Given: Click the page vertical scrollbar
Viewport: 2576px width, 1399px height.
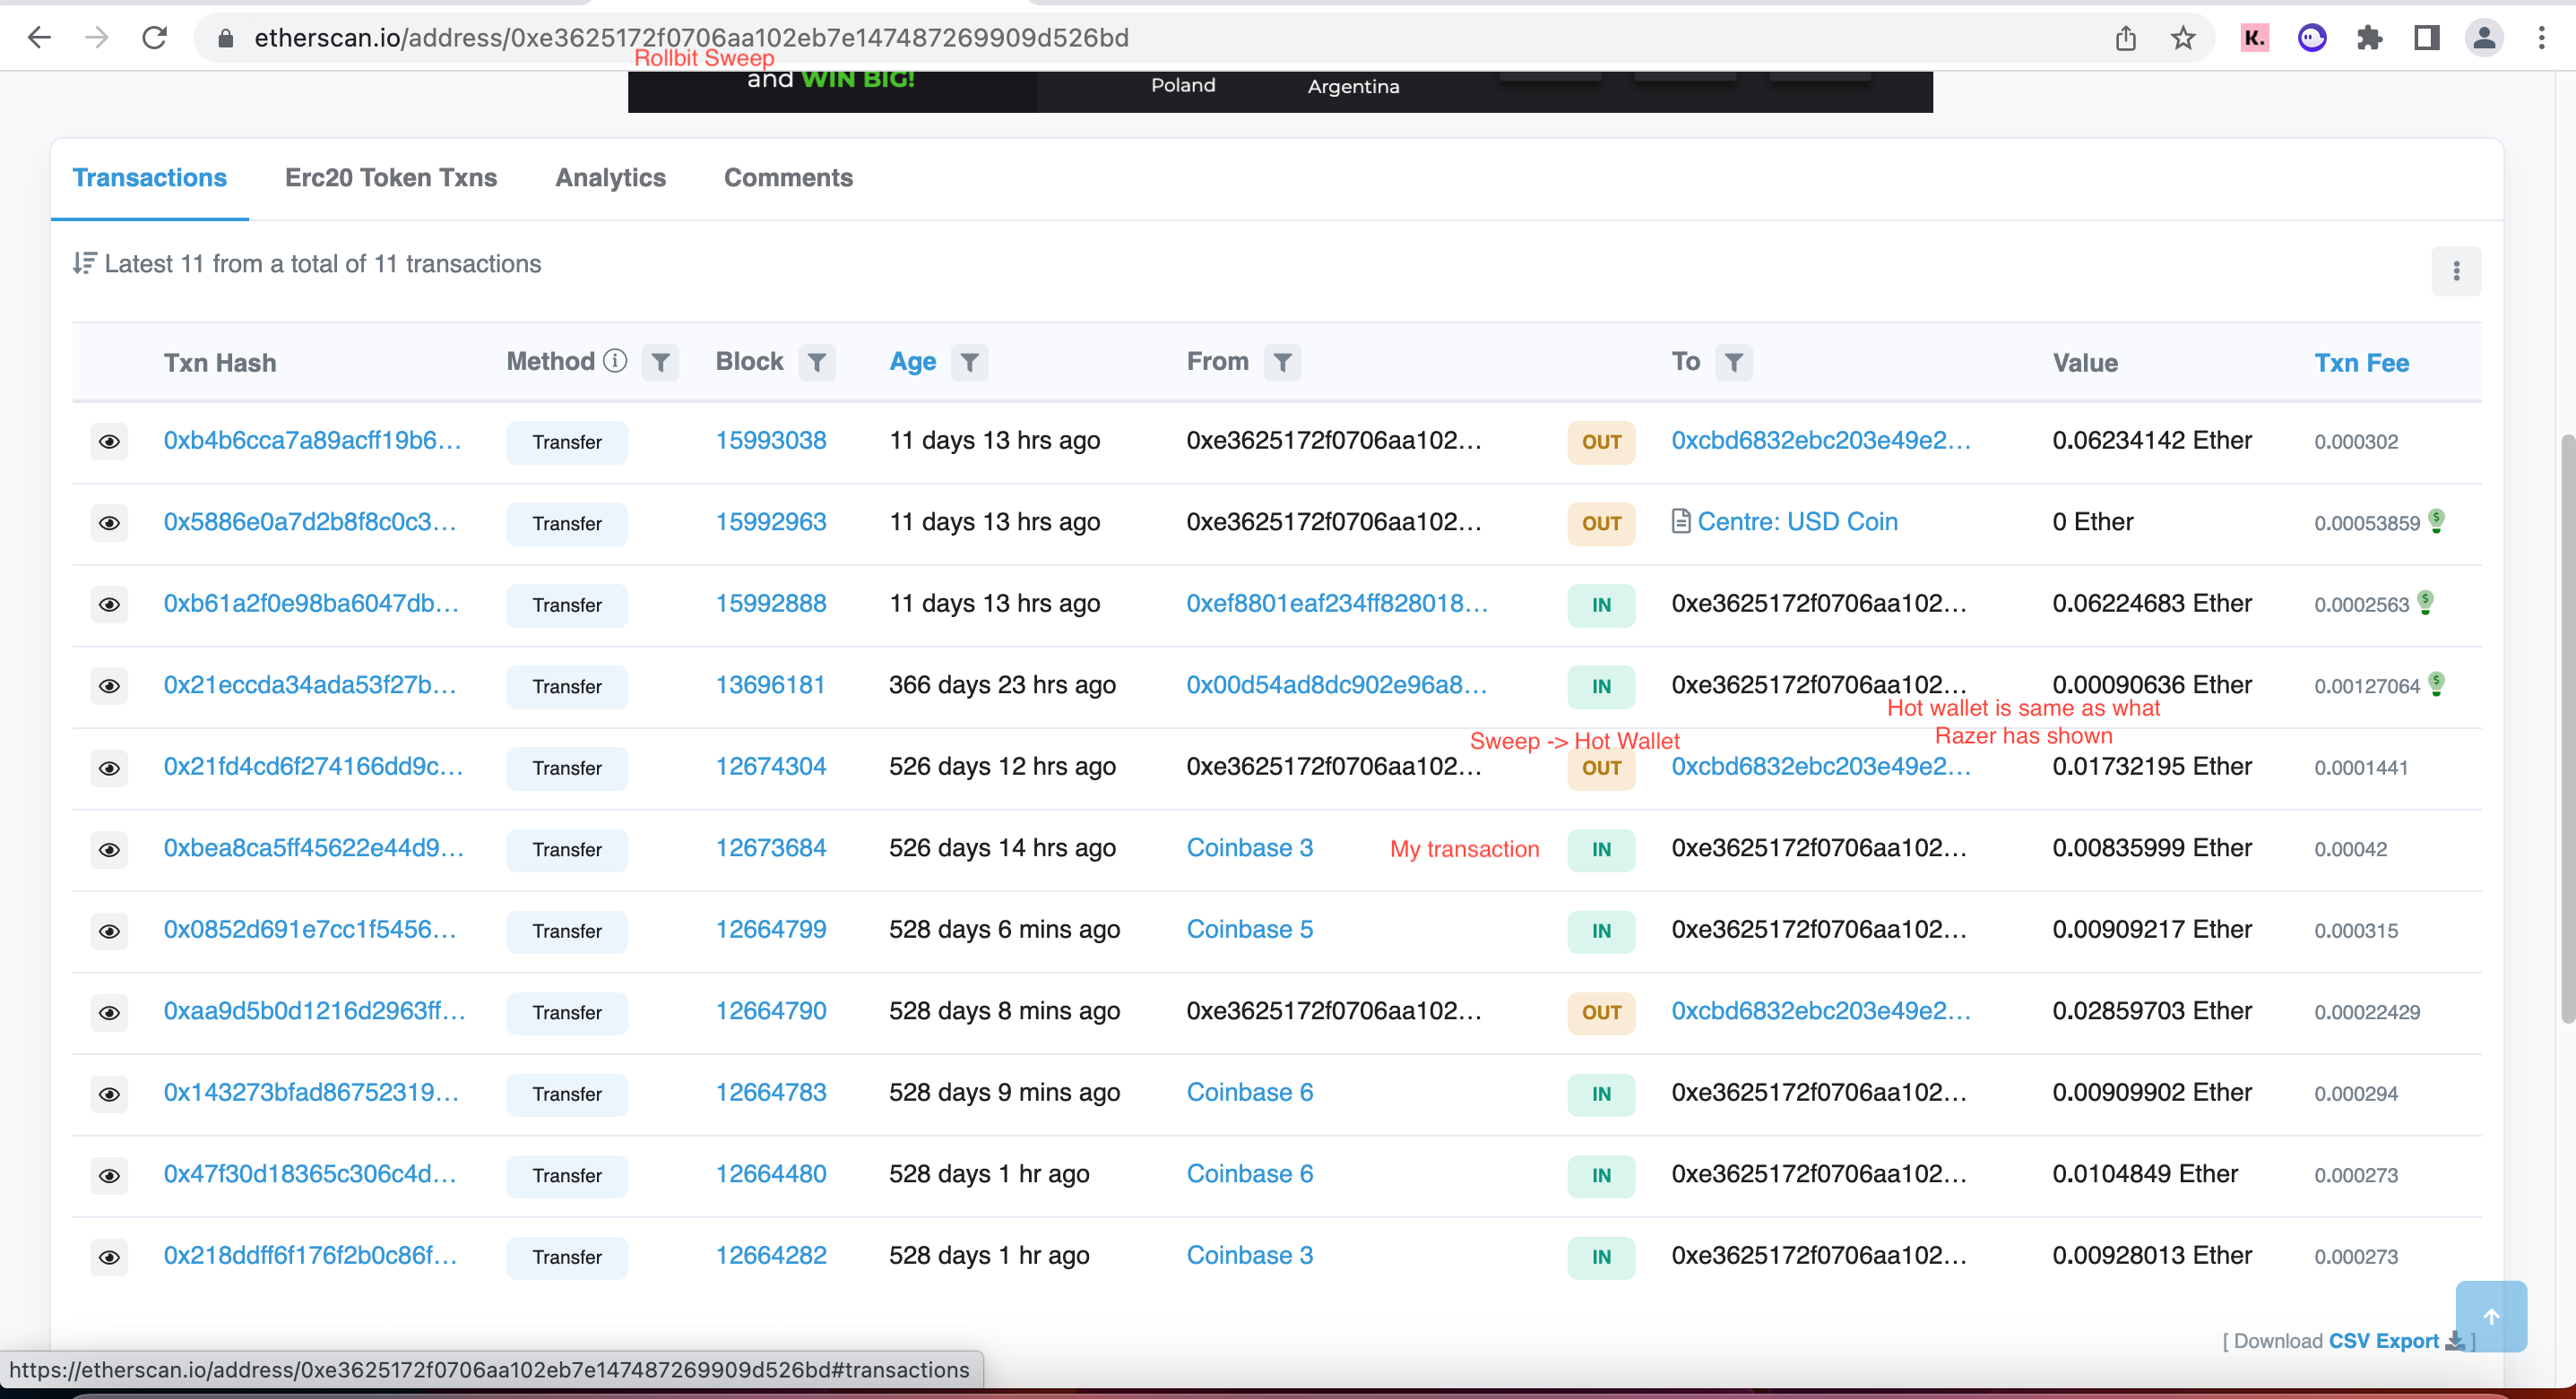Looking at the screenshot, I should coord(2566,728).
